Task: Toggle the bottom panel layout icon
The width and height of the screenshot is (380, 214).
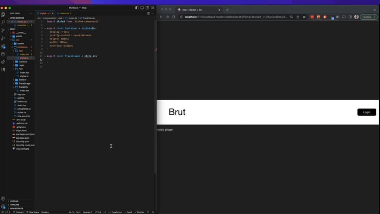Action: [x=142, y=8]
